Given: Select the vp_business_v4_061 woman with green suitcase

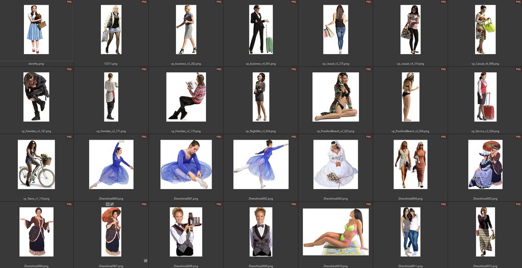Looking at the screenshot, I should [260, 30].
